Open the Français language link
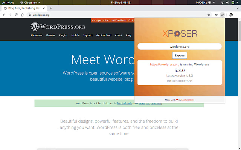 pos(144,103)
